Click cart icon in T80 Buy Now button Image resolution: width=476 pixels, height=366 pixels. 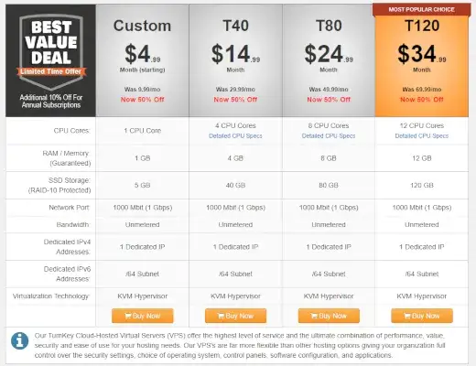314,316
